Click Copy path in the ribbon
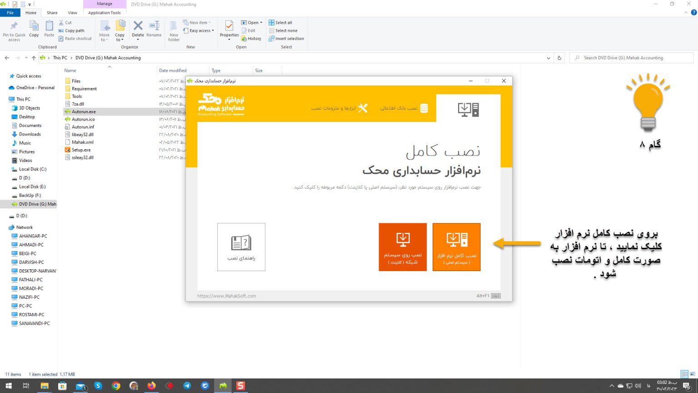The width and height of the screenshot is (698, 393). click(x=71, y=30)
